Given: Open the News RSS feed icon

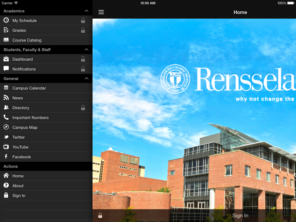Looking at the screenshot, I should pyautogui.click(x=6, y=98).
